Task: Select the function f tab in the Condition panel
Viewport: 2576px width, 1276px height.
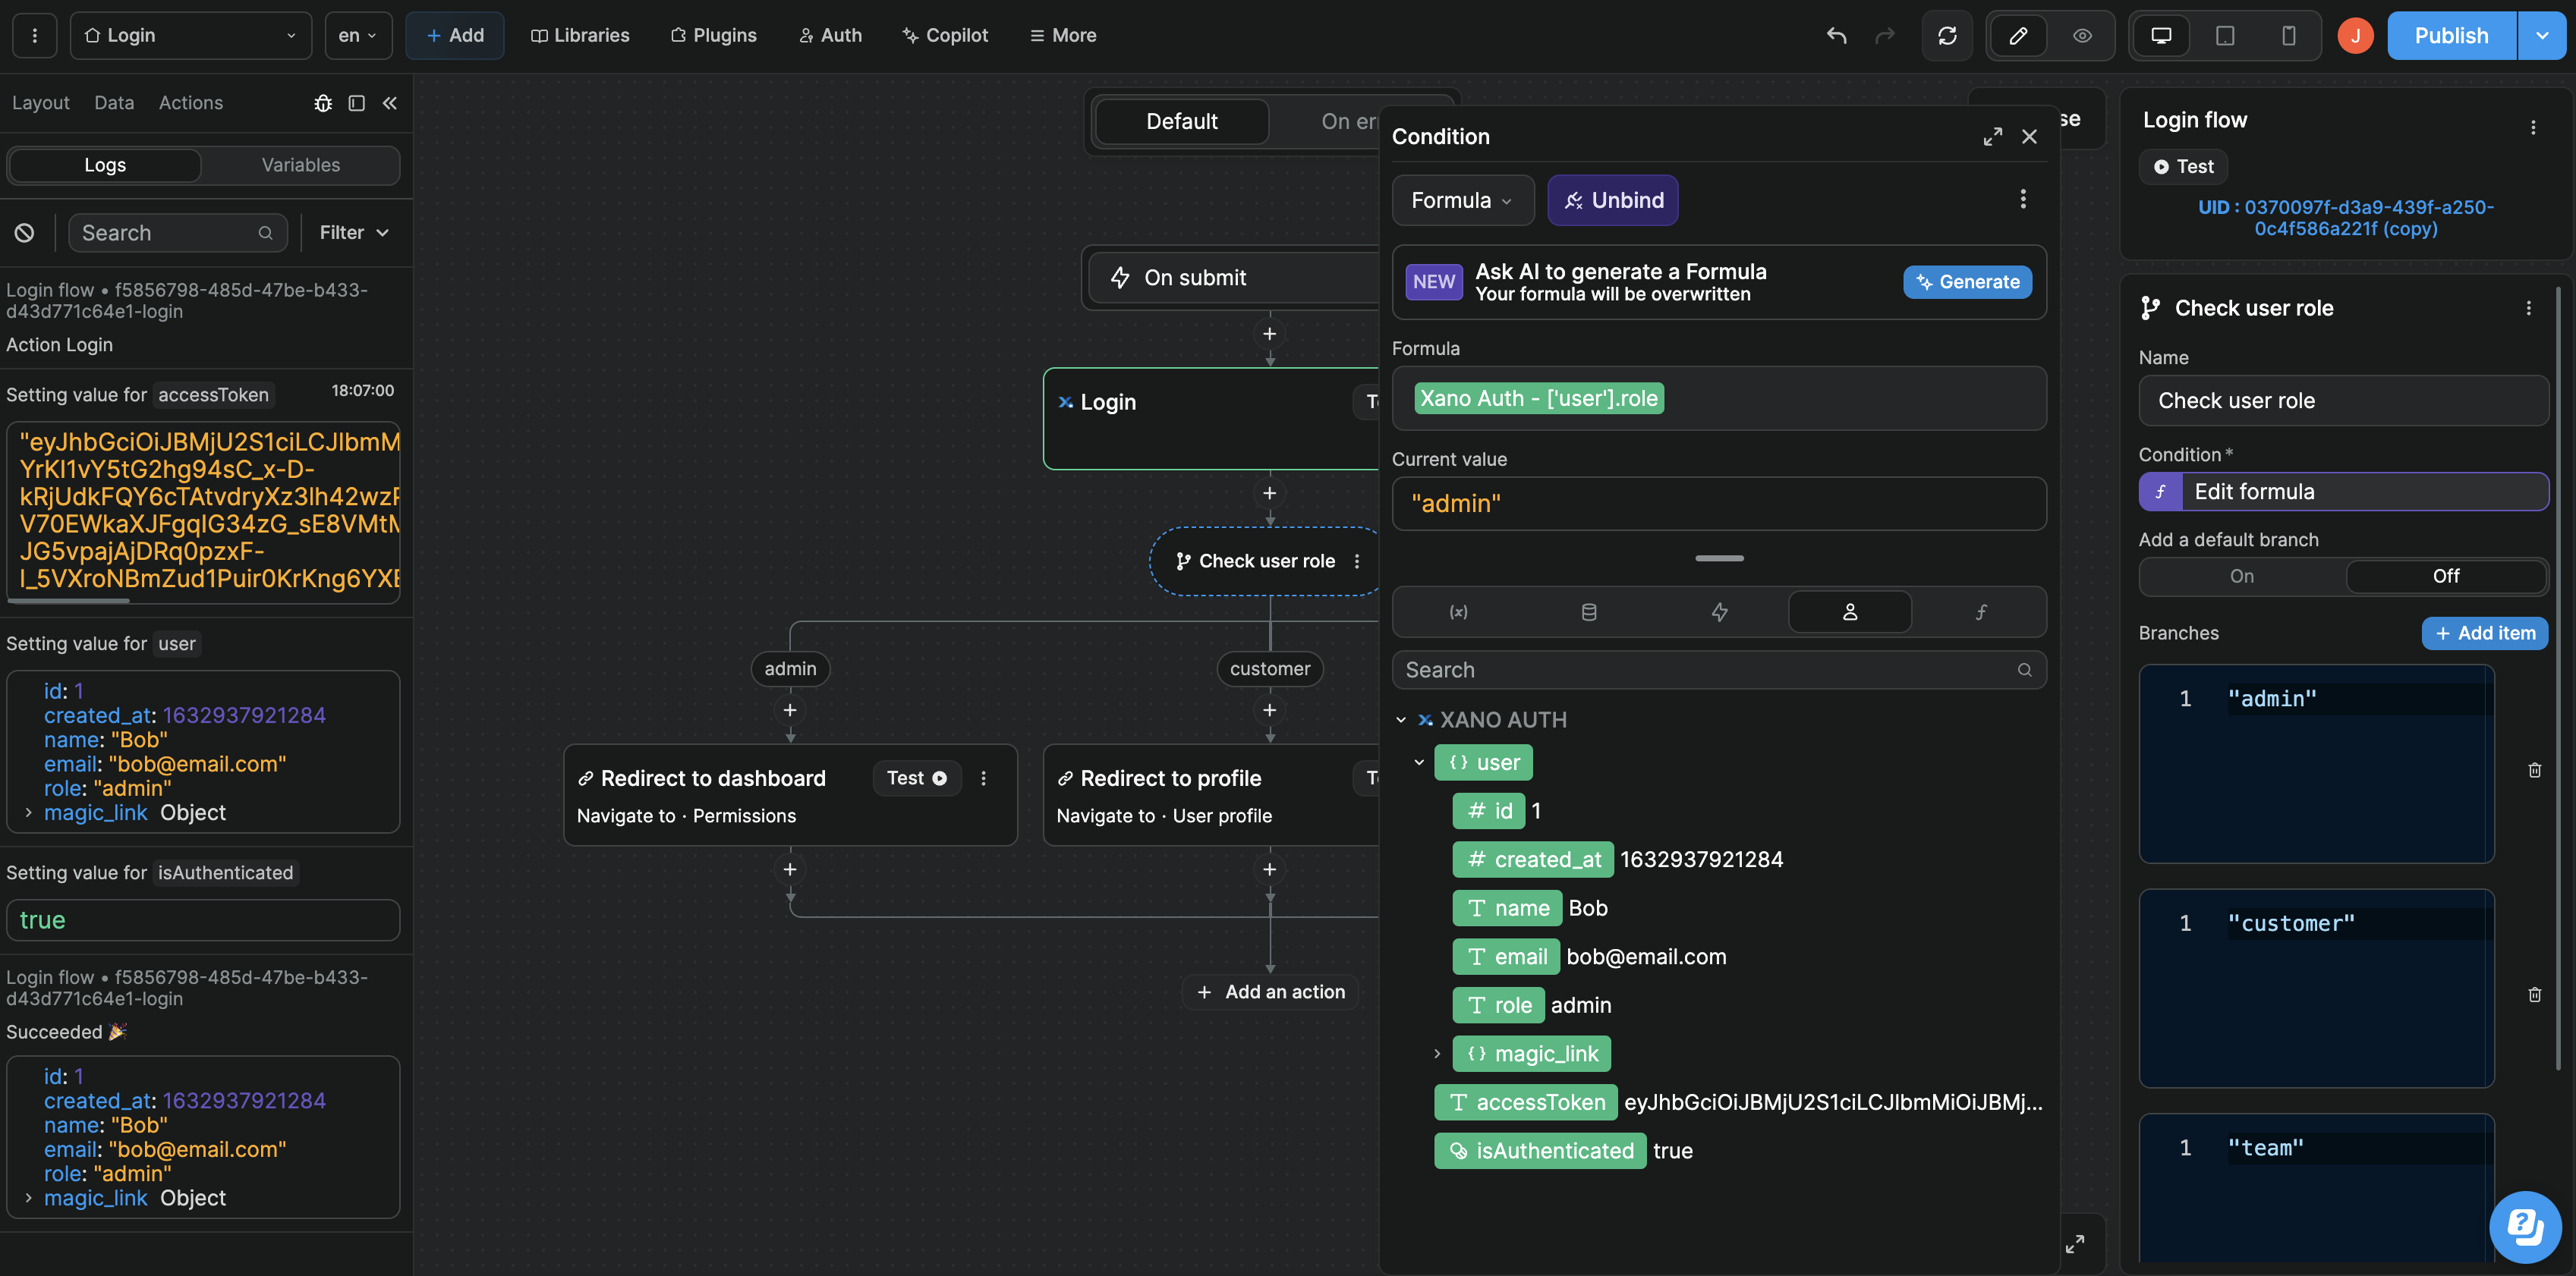Action: click(1981, 611)
